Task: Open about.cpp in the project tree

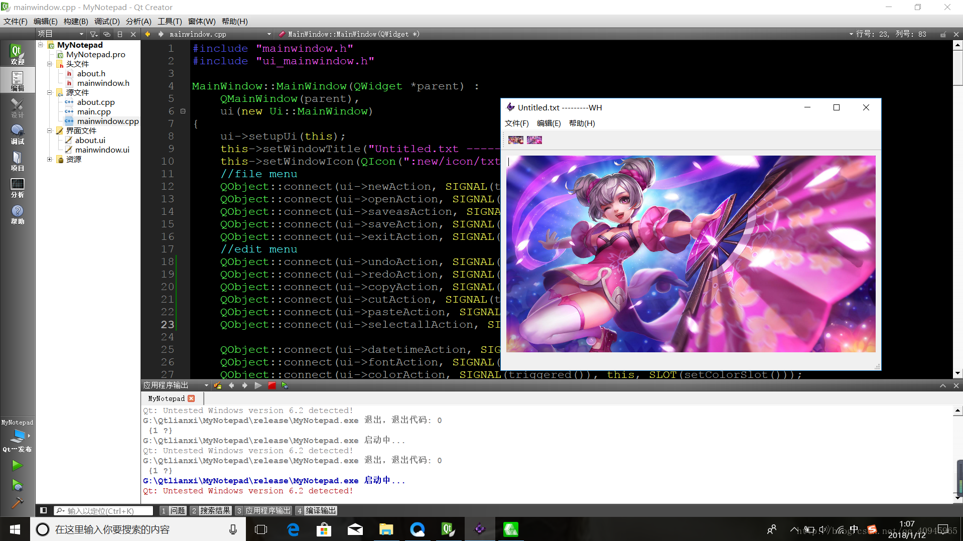Action: pyautogui.click(x=96, y=102)
